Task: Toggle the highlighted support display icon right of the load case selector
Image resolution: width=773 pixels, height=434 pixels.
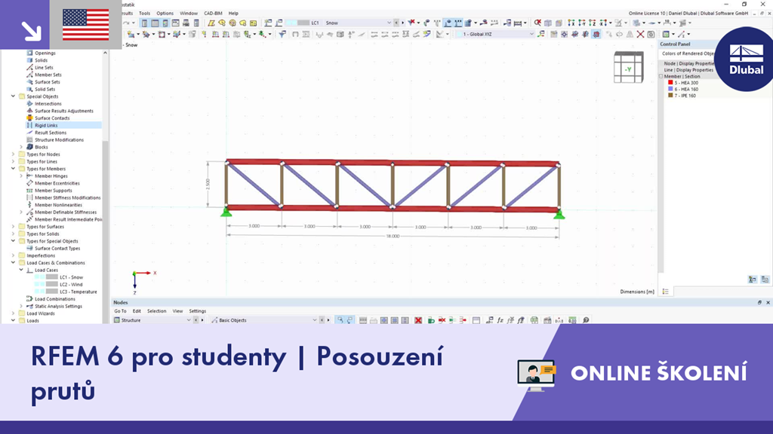Action: pos(448,23)
